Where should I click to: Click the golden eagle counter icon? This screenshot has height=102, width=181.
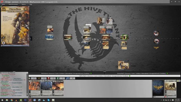(x=39, y=78)
